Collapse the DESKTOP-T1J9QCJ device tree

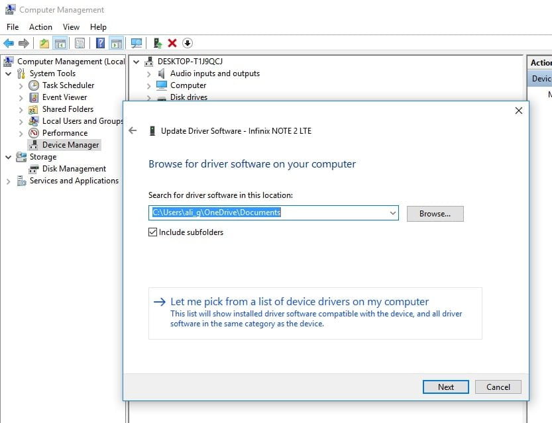tap(137, 62)
